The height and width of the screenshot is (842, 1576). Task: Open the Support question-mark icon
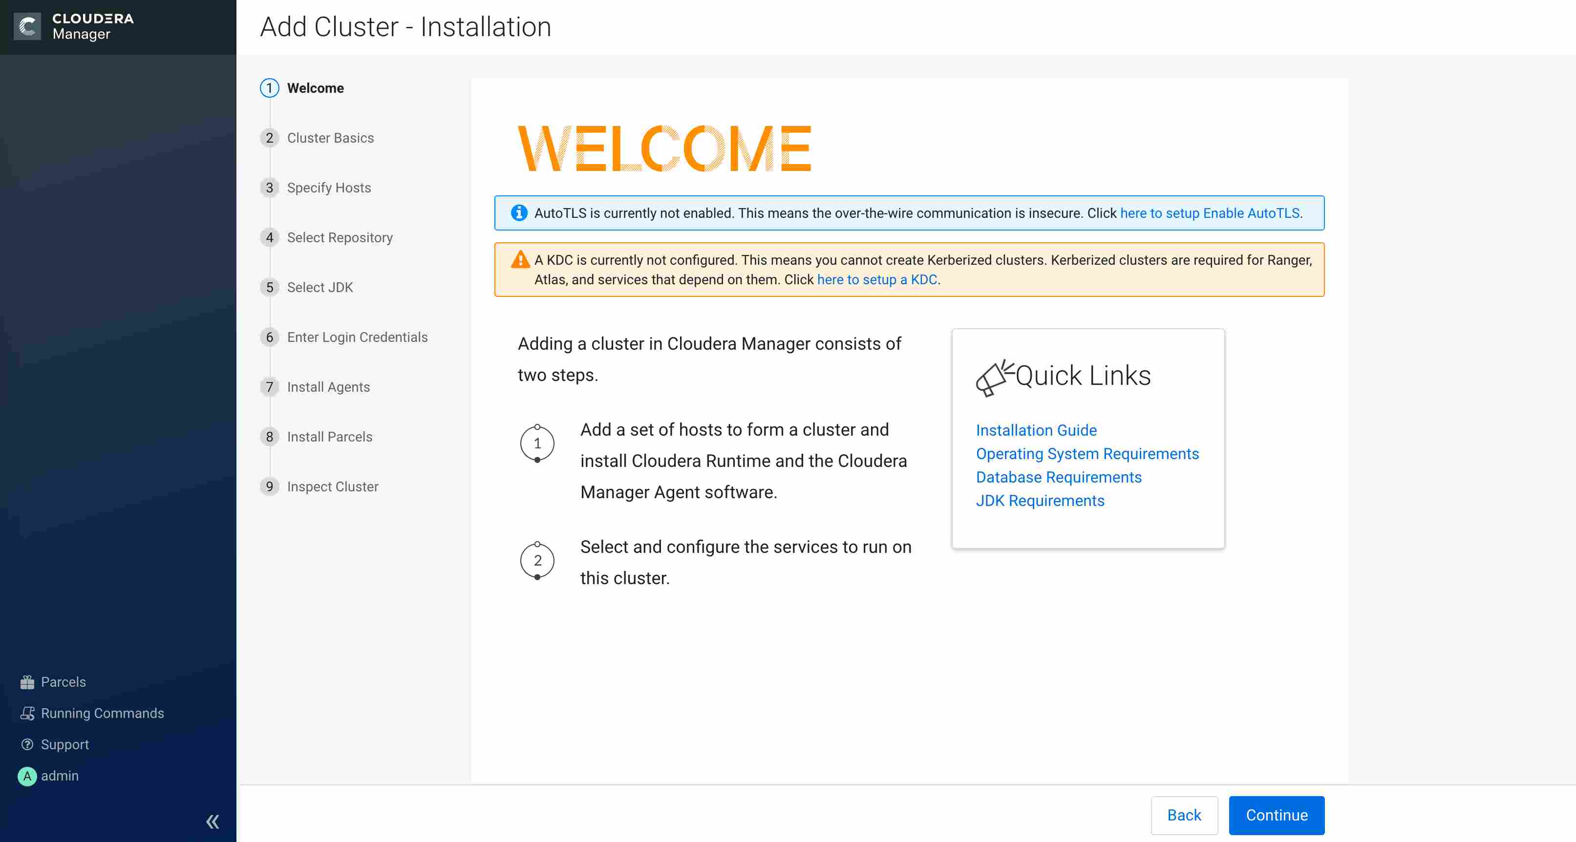point(27,744)
